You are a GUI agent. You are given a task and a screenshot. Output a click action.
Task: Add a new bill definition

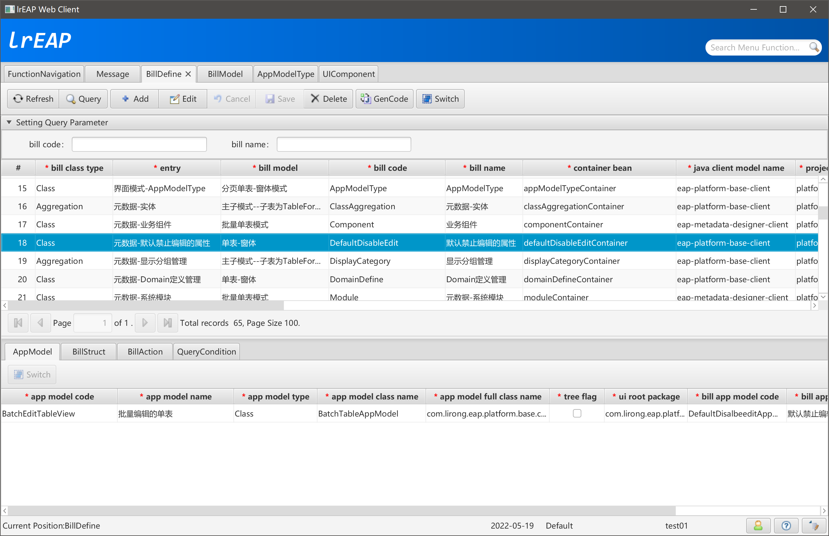135,99
